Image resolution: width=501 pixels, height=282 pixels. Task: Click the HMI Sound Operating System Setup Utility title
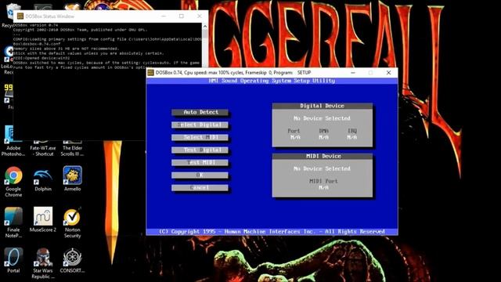[272, 81]
